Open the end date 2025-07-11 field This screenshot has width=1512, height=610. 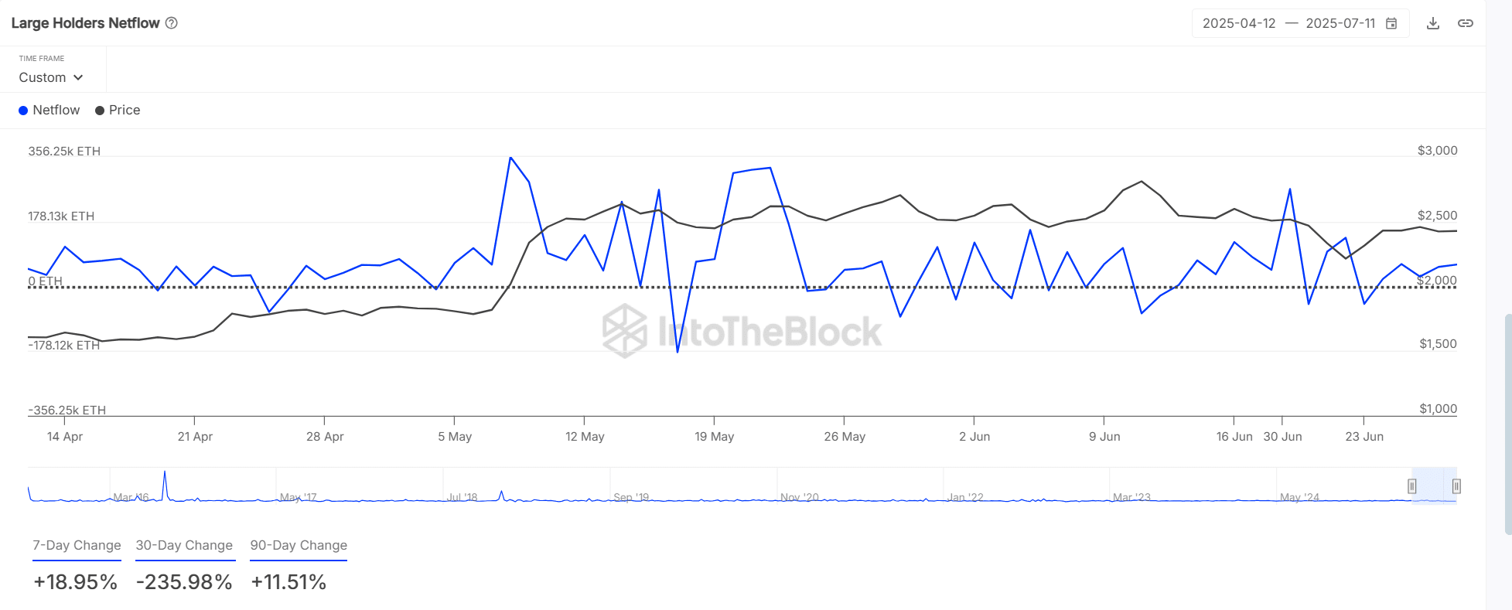pyautogui.click(x=1340, y=23)
